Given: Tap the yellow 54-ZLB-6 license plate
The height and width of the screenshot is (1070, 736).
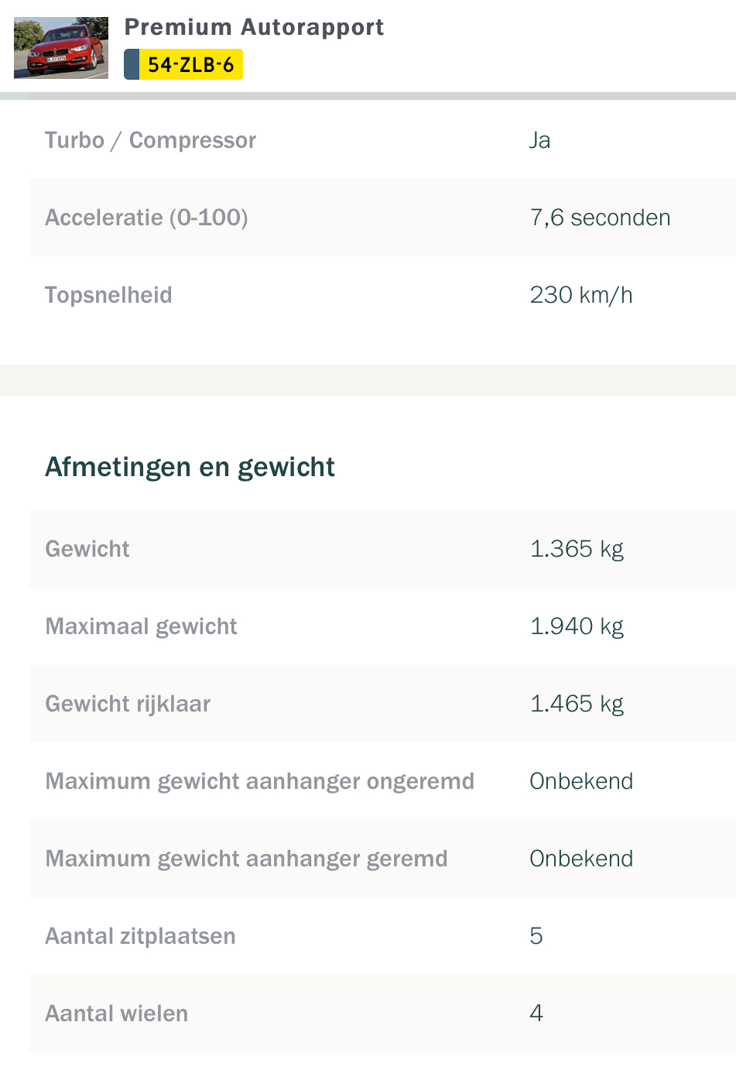Looking at the screenshot, I should click(183, 64).
